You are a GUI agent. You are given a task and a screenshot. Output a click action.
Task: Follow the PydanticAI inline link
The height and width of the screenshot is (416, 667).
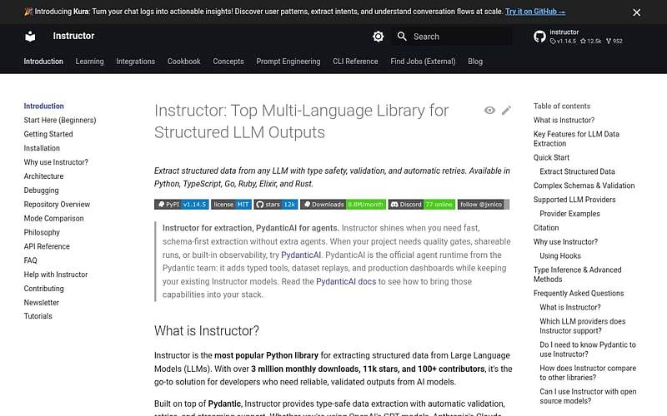301,255
